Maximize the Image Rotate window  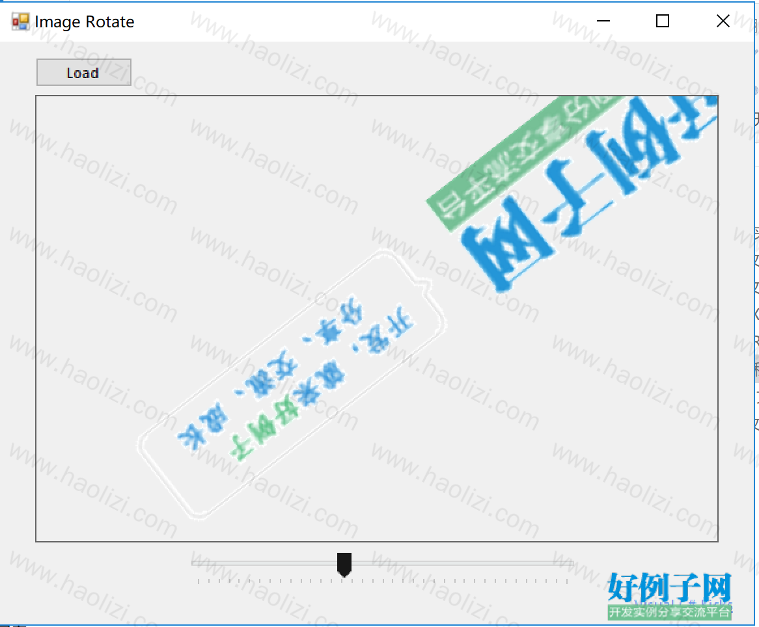tap(663, 21)
